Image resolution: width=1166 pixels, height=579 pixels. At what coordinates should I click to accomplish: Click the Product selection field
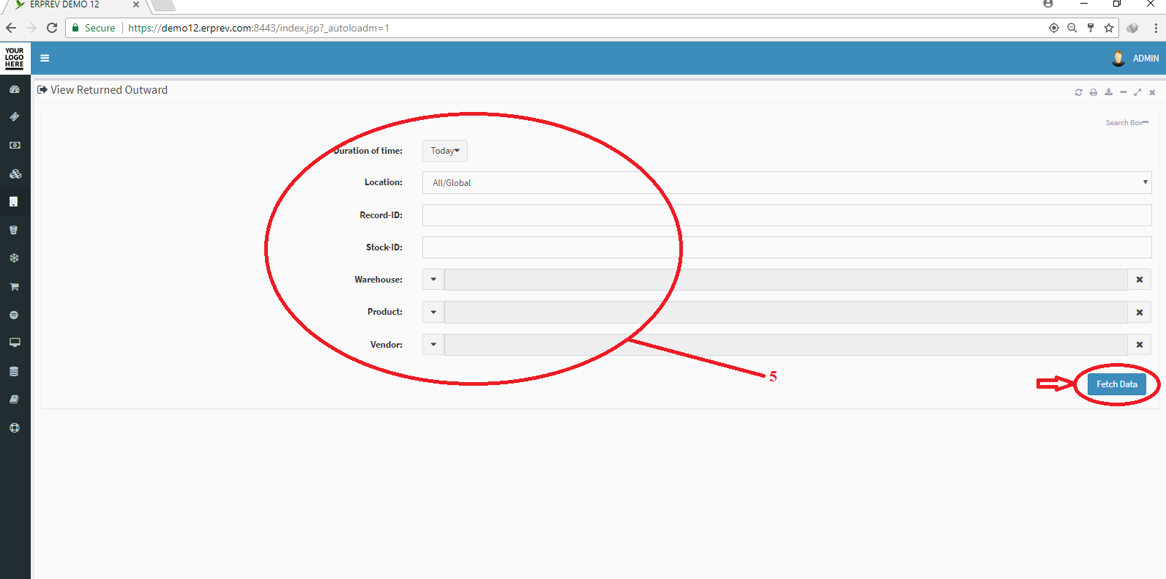click(786, 312)
